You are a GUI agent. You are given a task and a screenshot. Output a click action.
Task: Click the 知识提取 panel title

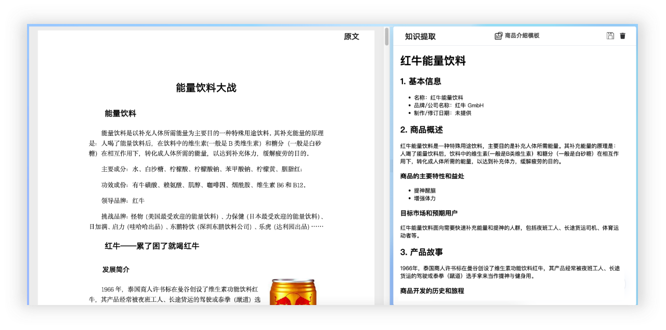[421, 36]
